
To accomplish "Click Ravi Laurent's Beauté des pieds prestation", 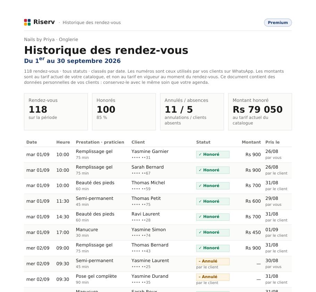I will tap(95, 214).
